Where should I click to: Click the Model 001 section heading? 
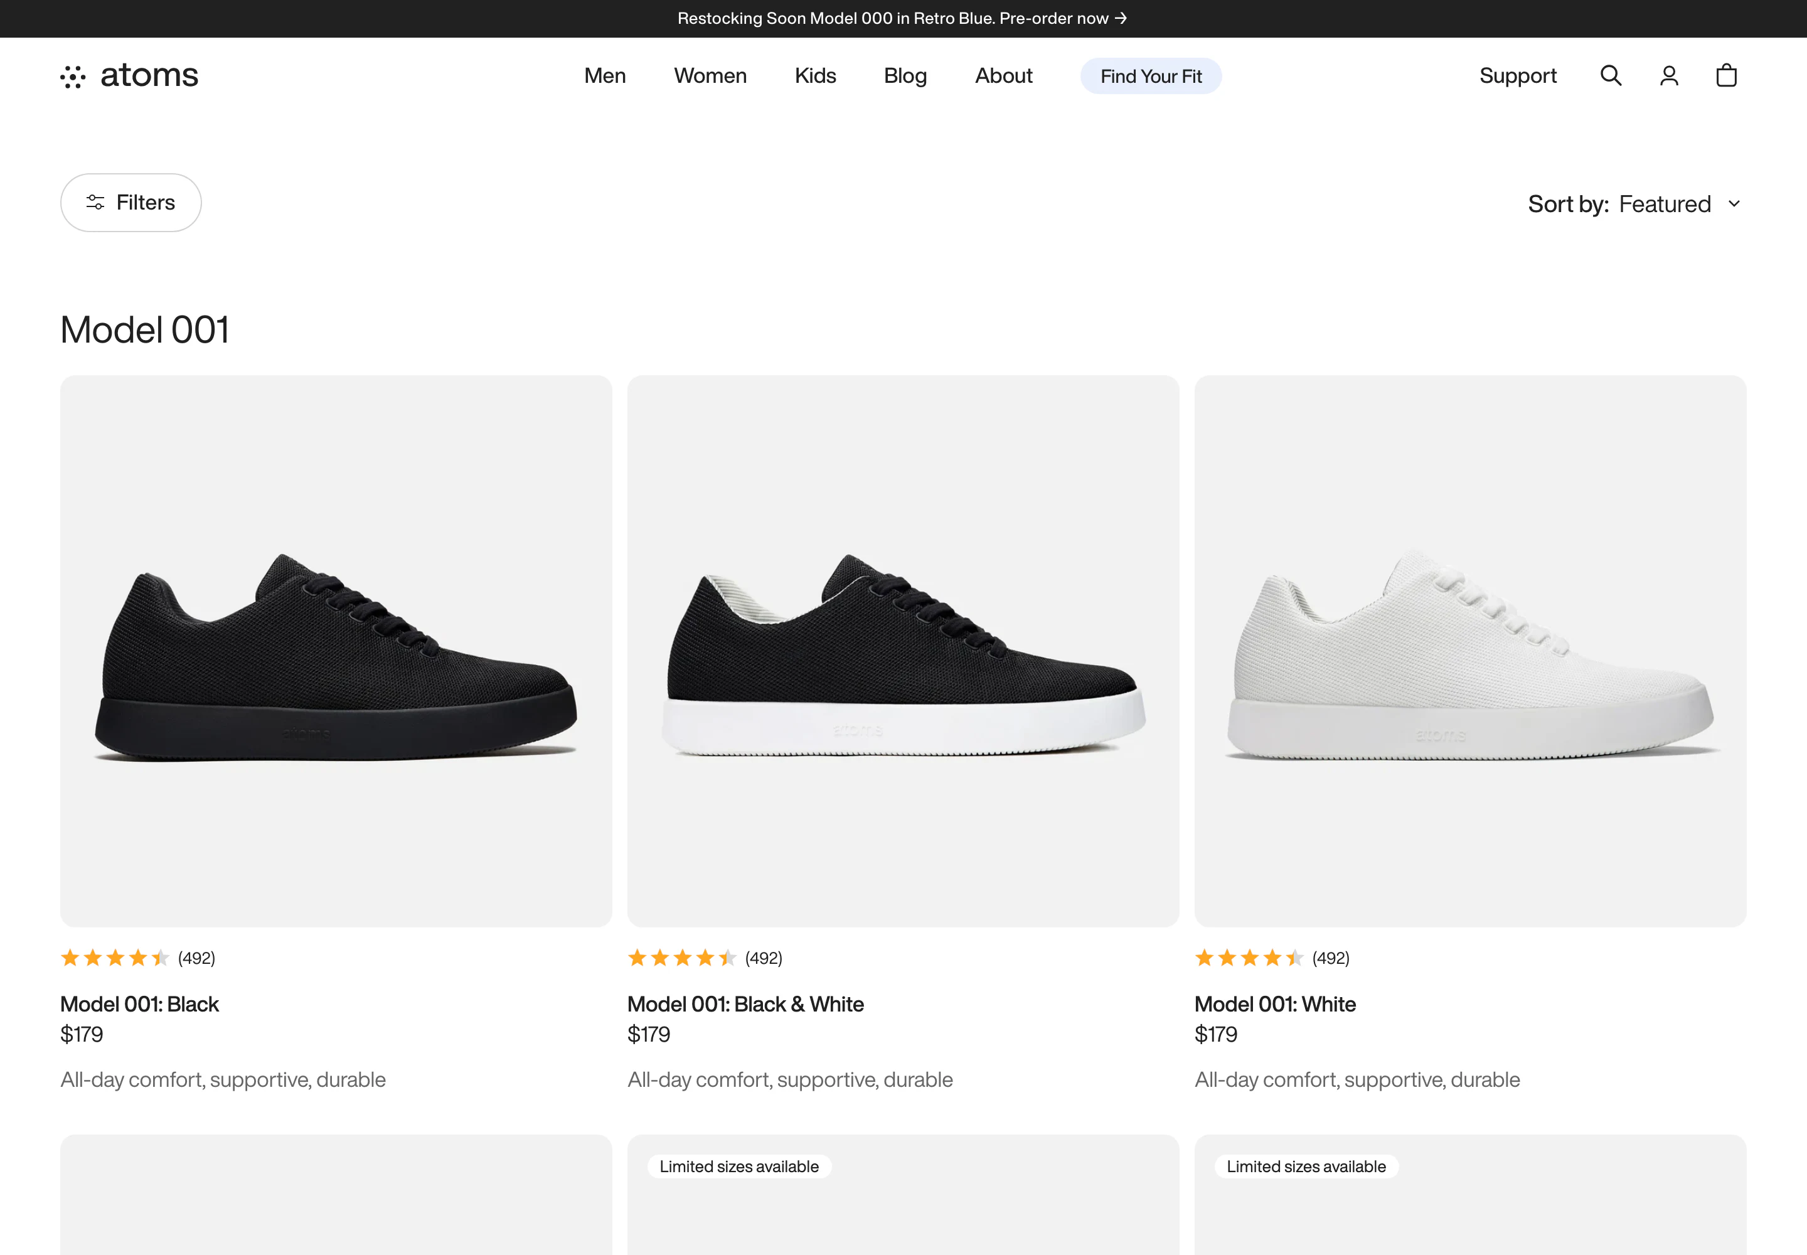(145, 329)
